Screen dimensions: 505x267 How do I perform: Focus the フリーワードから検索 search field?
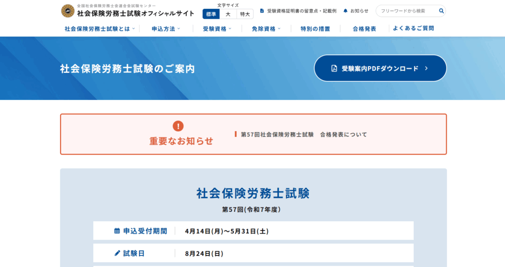tap(406, 11)
